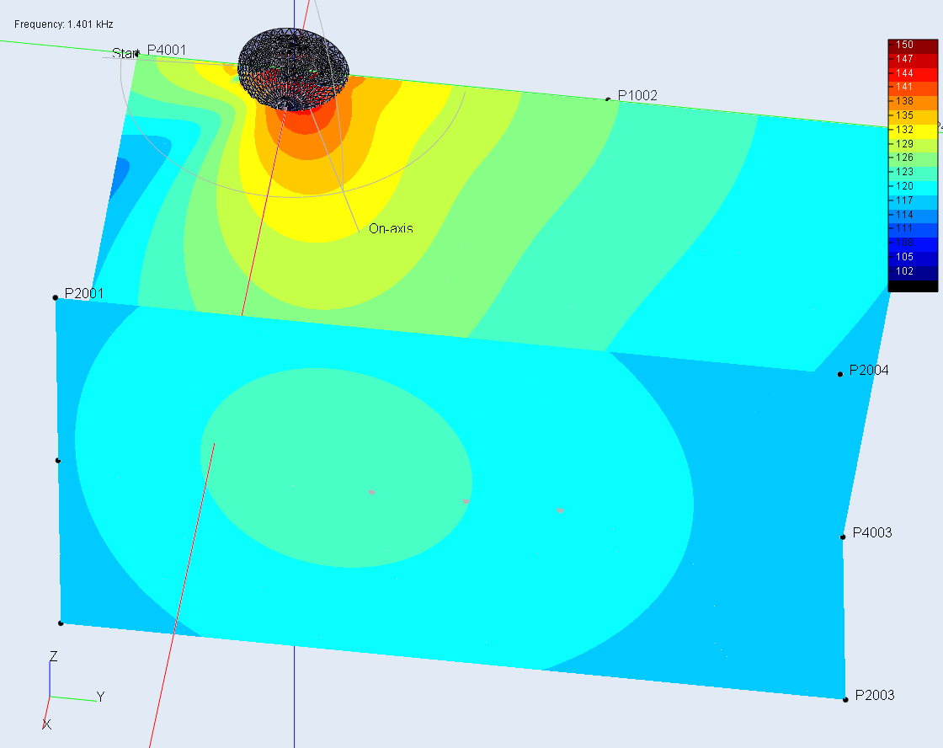Screen dimensions: 943x748
Task: Click the On-axis label
Action: click(391, 228)
